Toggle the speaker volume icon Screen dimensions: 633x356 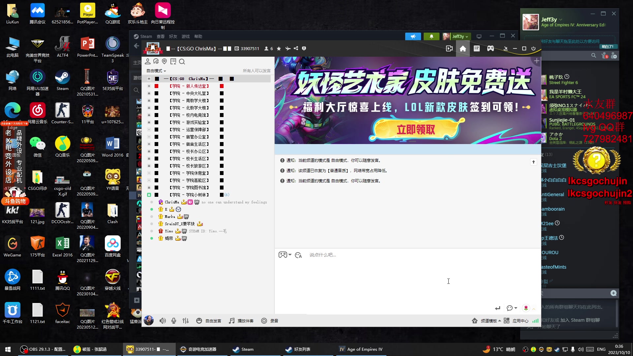[x=163, y=321]
